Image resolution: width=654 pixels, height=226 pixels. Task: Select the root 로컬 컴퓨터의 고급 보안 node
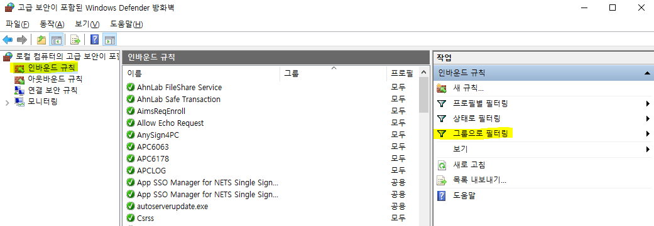[x=67, y=56]
